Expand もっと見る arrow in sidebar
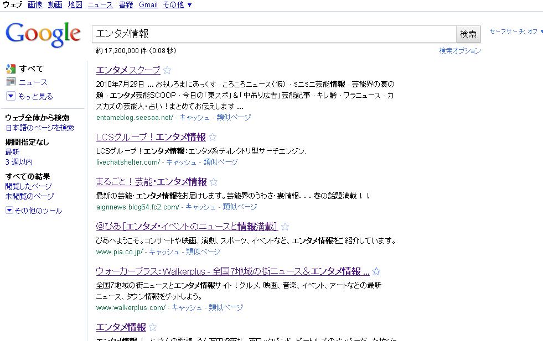The height and width of the screenshot is (341, 543). click(x=11, y=96)
